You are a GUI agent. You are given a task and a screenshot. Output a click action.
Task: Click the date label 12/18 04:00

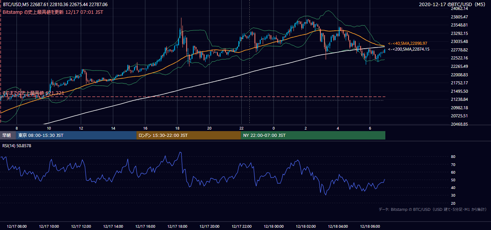[x=338, y=227]
